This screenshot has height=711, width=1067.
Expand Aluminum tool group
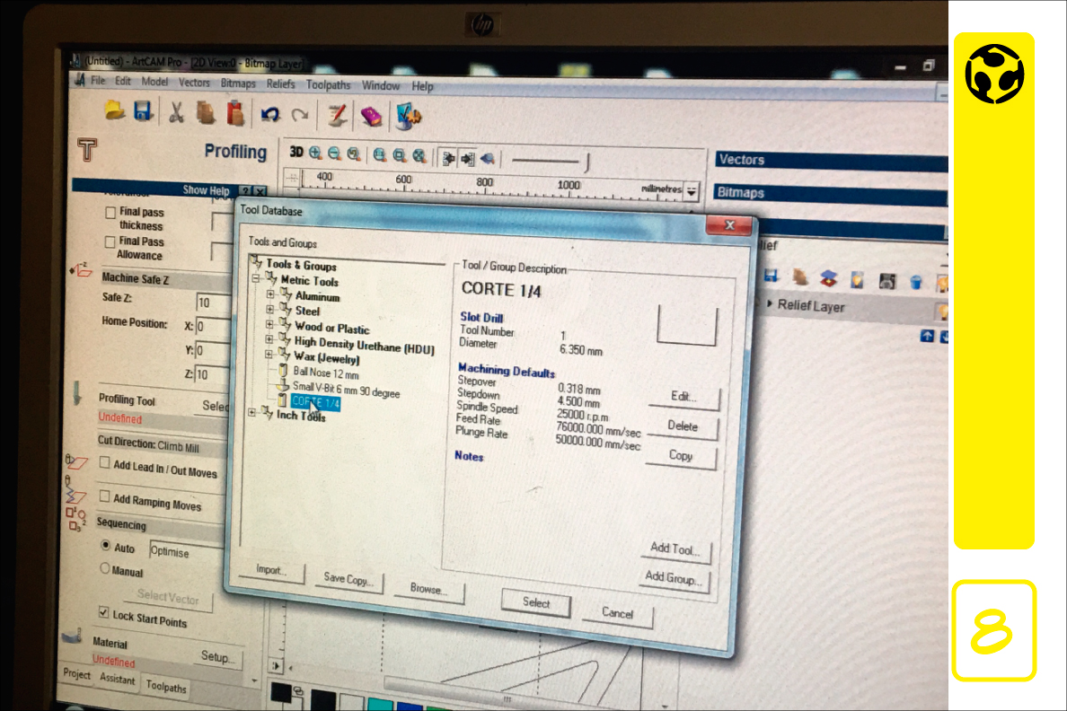[x=270, y=294]
